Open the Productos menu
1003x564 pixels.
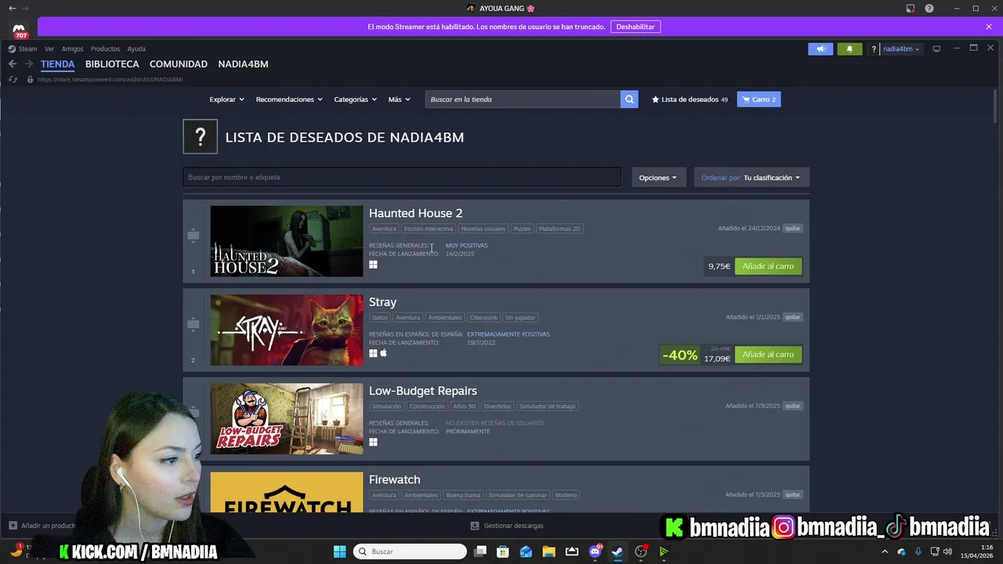[x=105, y=49]
